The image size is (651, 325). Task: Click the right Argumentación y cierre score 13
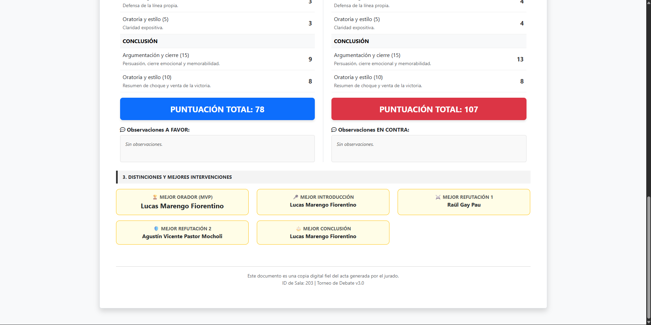pyautogui.click(x=520, y=59)
